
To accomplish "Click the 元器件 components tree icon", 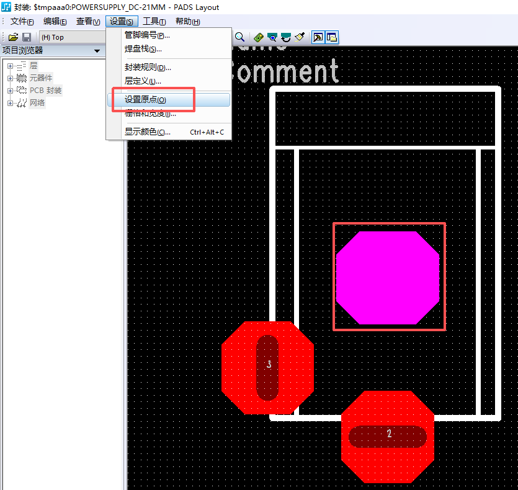I will (x=22, y=78).
